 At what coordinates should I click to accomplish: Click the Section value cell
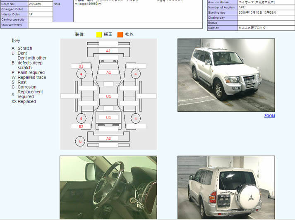coord(266,28)
